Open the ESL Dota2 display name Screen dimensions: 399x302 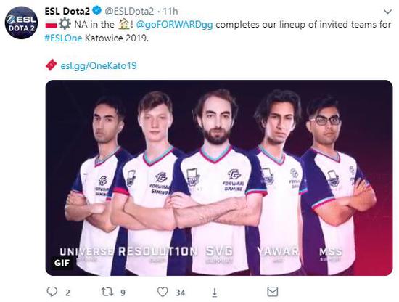[67, 11]
